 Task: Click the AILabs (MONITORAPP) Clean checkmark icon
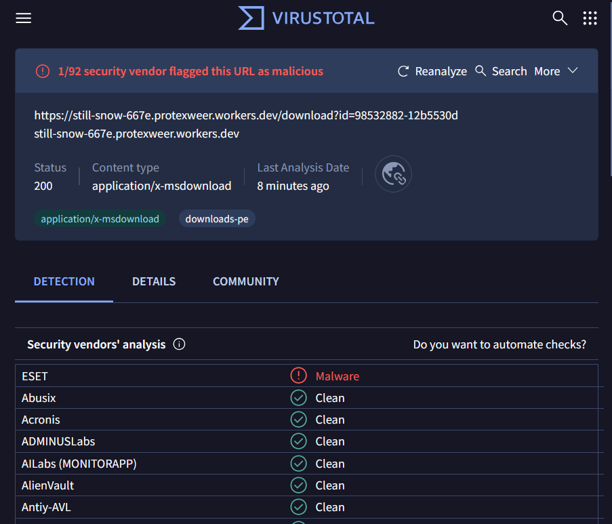(x=299, y=464)
